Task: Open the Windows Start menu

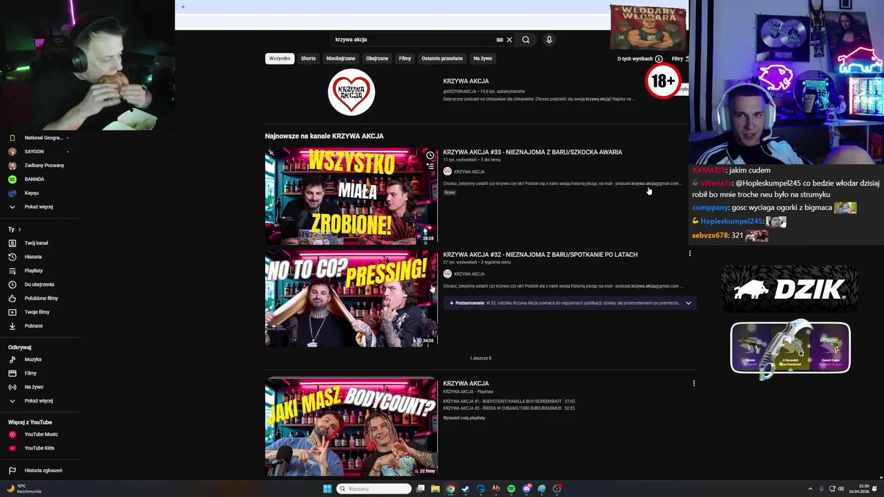Action: (x=327, y=489)
